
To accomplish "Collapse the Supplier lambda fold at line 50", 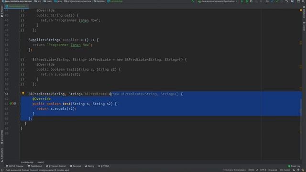I will (20, 40).
